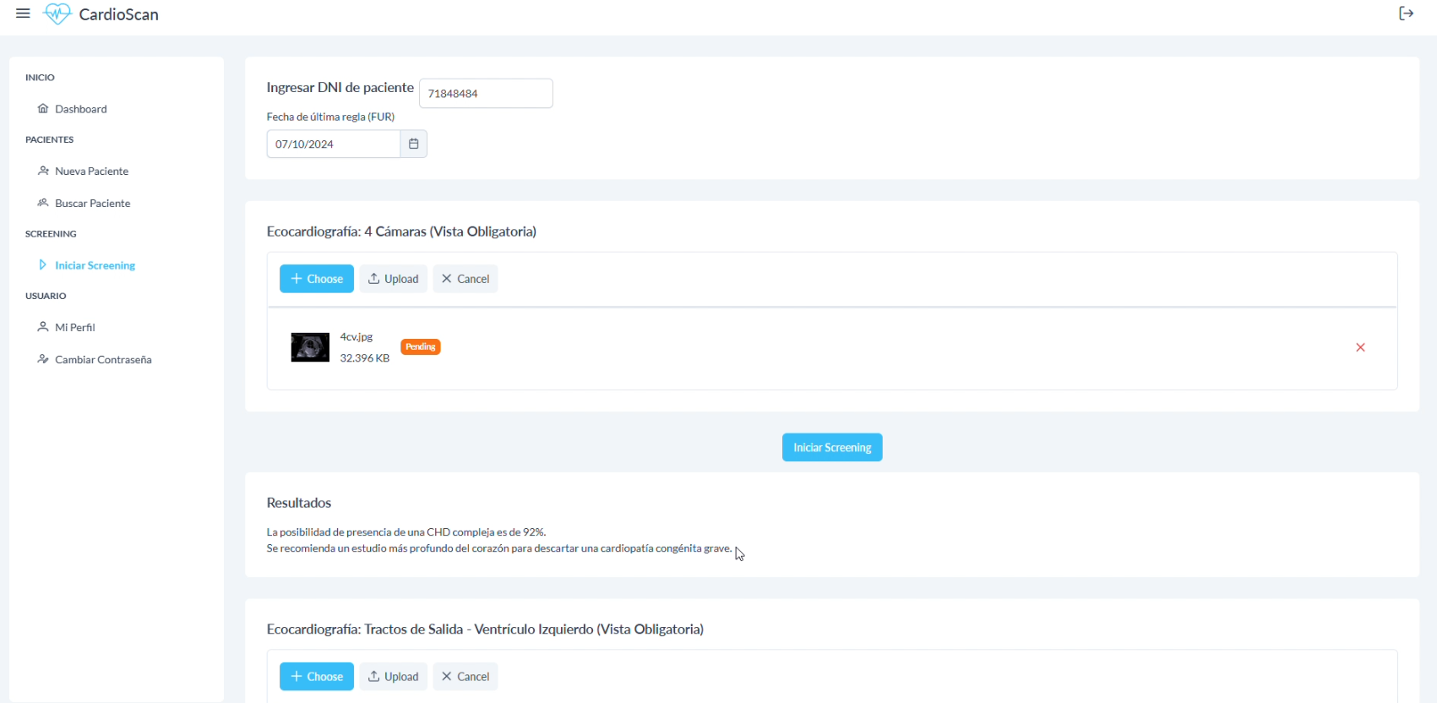Open the FUR calendar date picker

tap(413, 144)
